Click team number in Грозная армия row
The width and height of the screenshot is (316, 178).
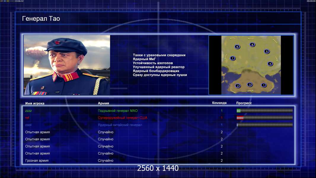pyautogui.click(x=221, y=161)
